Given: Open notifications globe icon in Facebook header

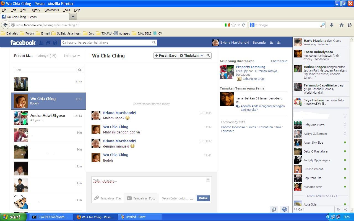Looking at the screenshot, I should point(55,43).
